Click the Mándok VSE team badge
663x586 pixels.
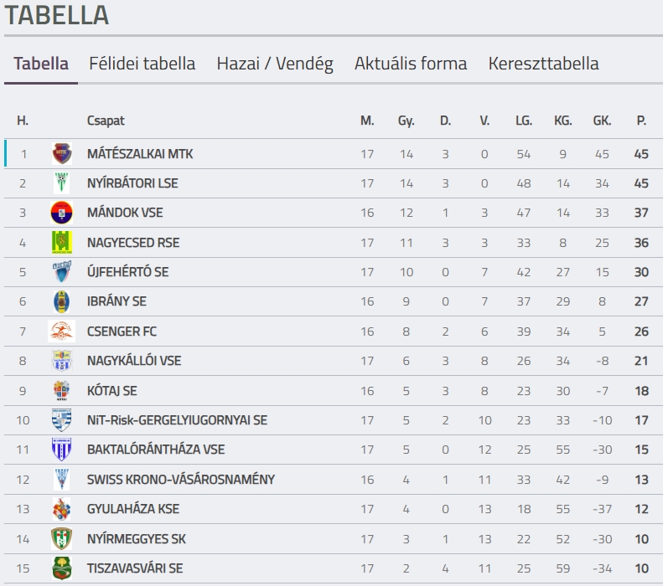click(62, 213)
